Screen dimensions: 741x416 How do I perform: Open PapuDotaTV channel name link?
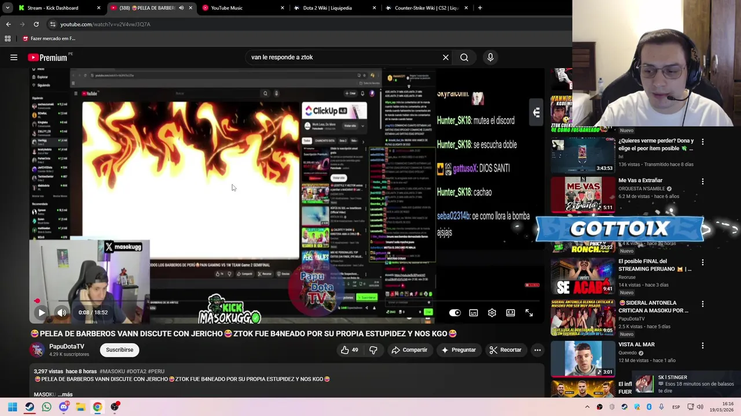tap(67, 347)
